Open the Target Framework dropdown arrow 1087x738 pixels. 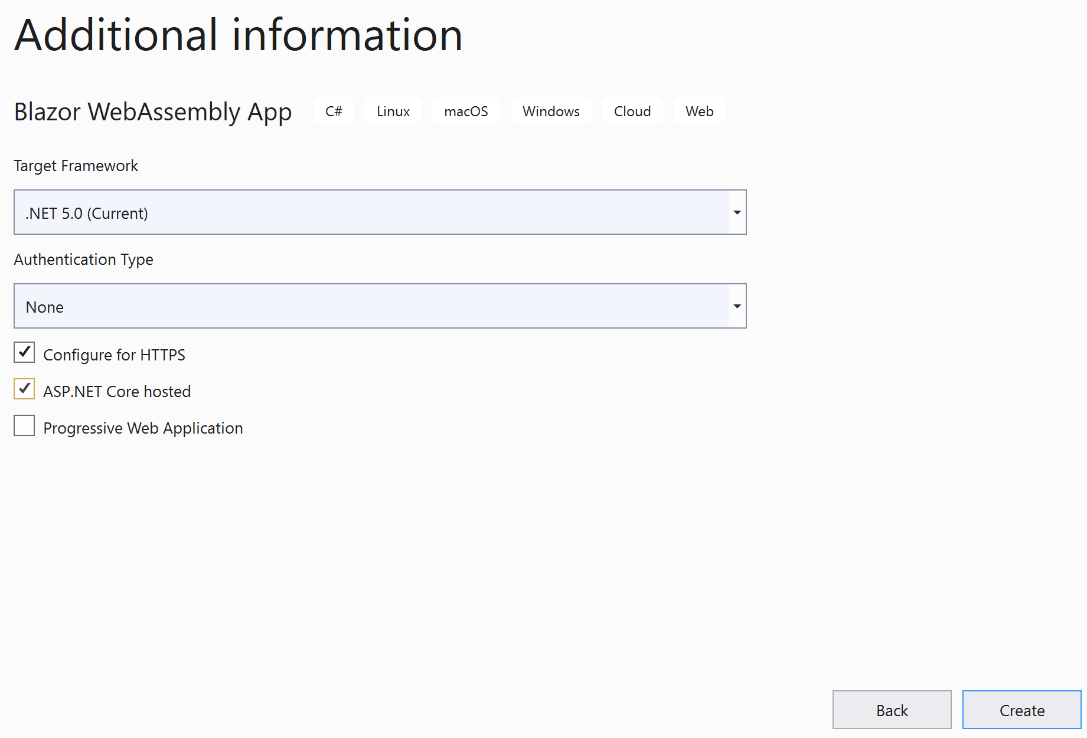coord(737,212)
